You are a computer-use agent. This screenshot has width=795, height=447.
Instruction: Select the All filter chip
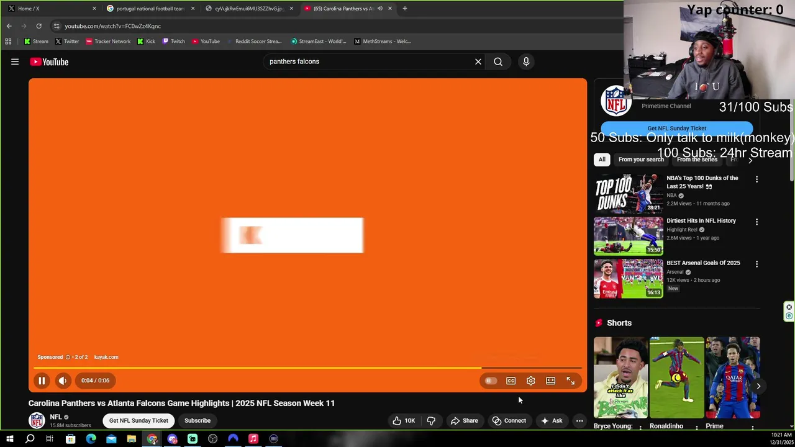point(602,160)
